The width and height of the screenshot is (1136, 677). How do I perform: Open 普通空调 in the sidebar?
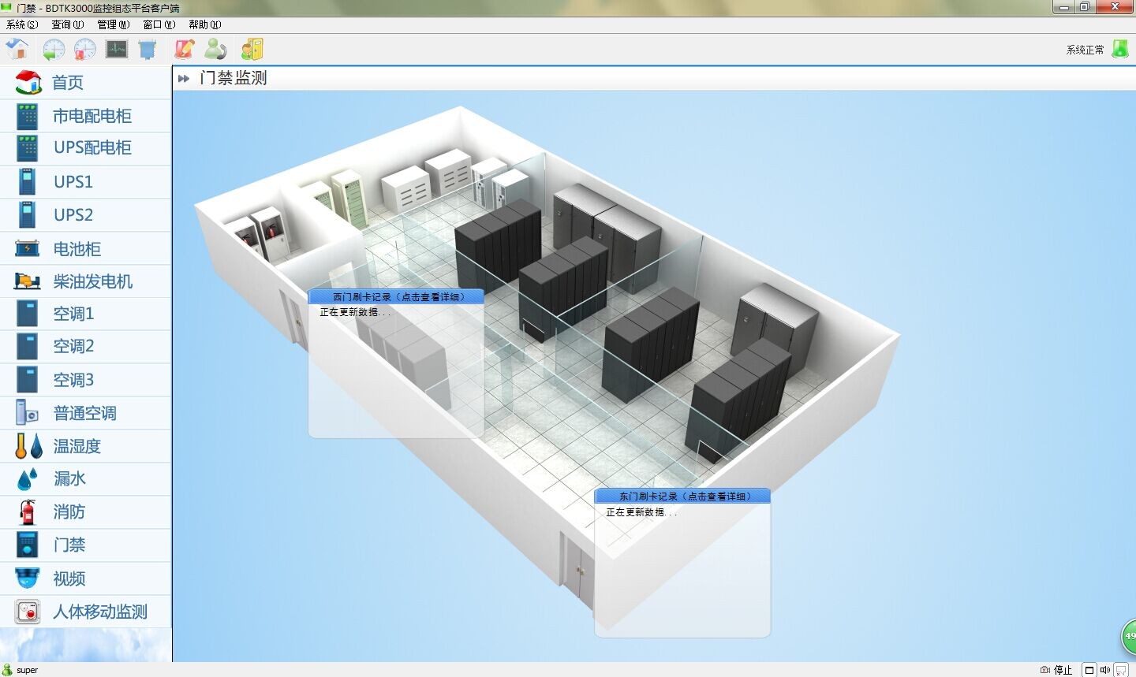tap(85, 413)
